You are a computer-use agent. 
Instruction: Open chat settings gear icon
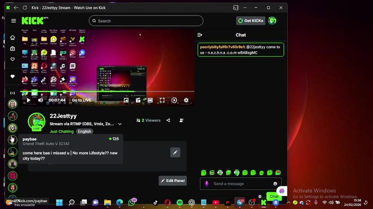coord(260,197)
